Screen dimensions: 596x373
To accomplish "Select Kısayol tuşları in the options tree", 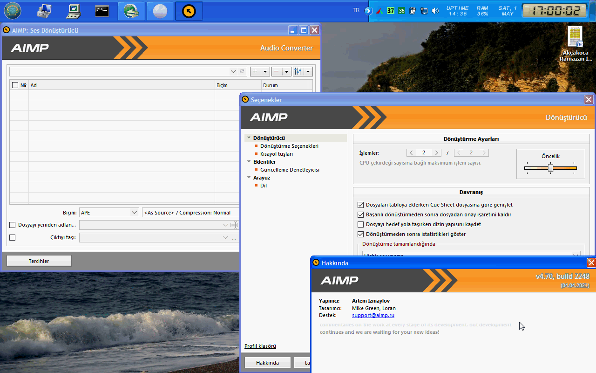I will (x=277, y=154).
